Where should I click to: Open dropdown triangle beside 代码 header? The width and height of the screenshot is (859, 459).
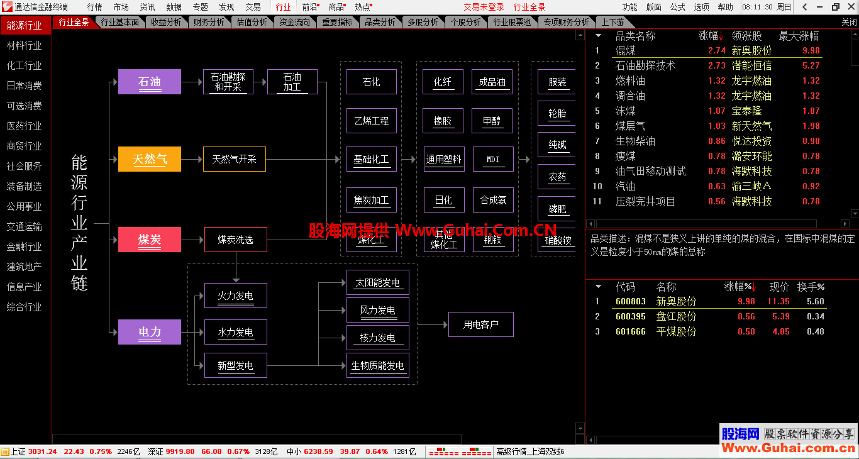pyautogui.click(x=598, y=287)
